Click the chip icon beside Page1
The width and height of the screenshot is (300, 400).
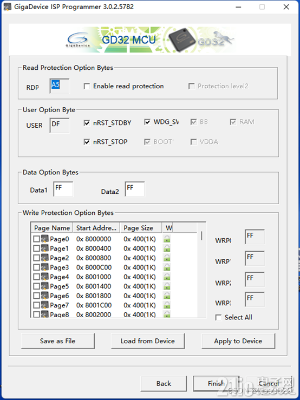45,248
